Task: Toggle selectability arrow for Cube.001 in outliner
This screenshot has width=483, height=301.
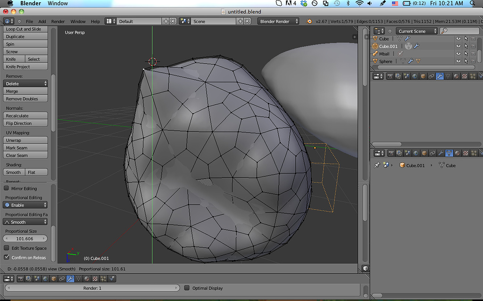Action: tap(466, 46)
